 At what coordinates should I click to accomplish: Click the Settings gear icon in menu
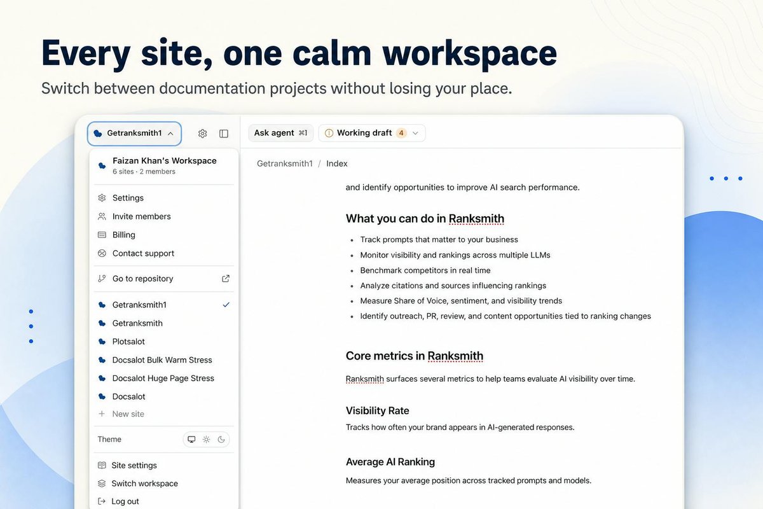click(102, 198)
